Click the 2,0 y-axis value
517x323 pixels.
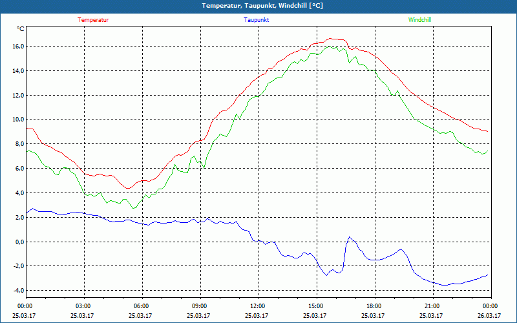[x=20, y=217]
